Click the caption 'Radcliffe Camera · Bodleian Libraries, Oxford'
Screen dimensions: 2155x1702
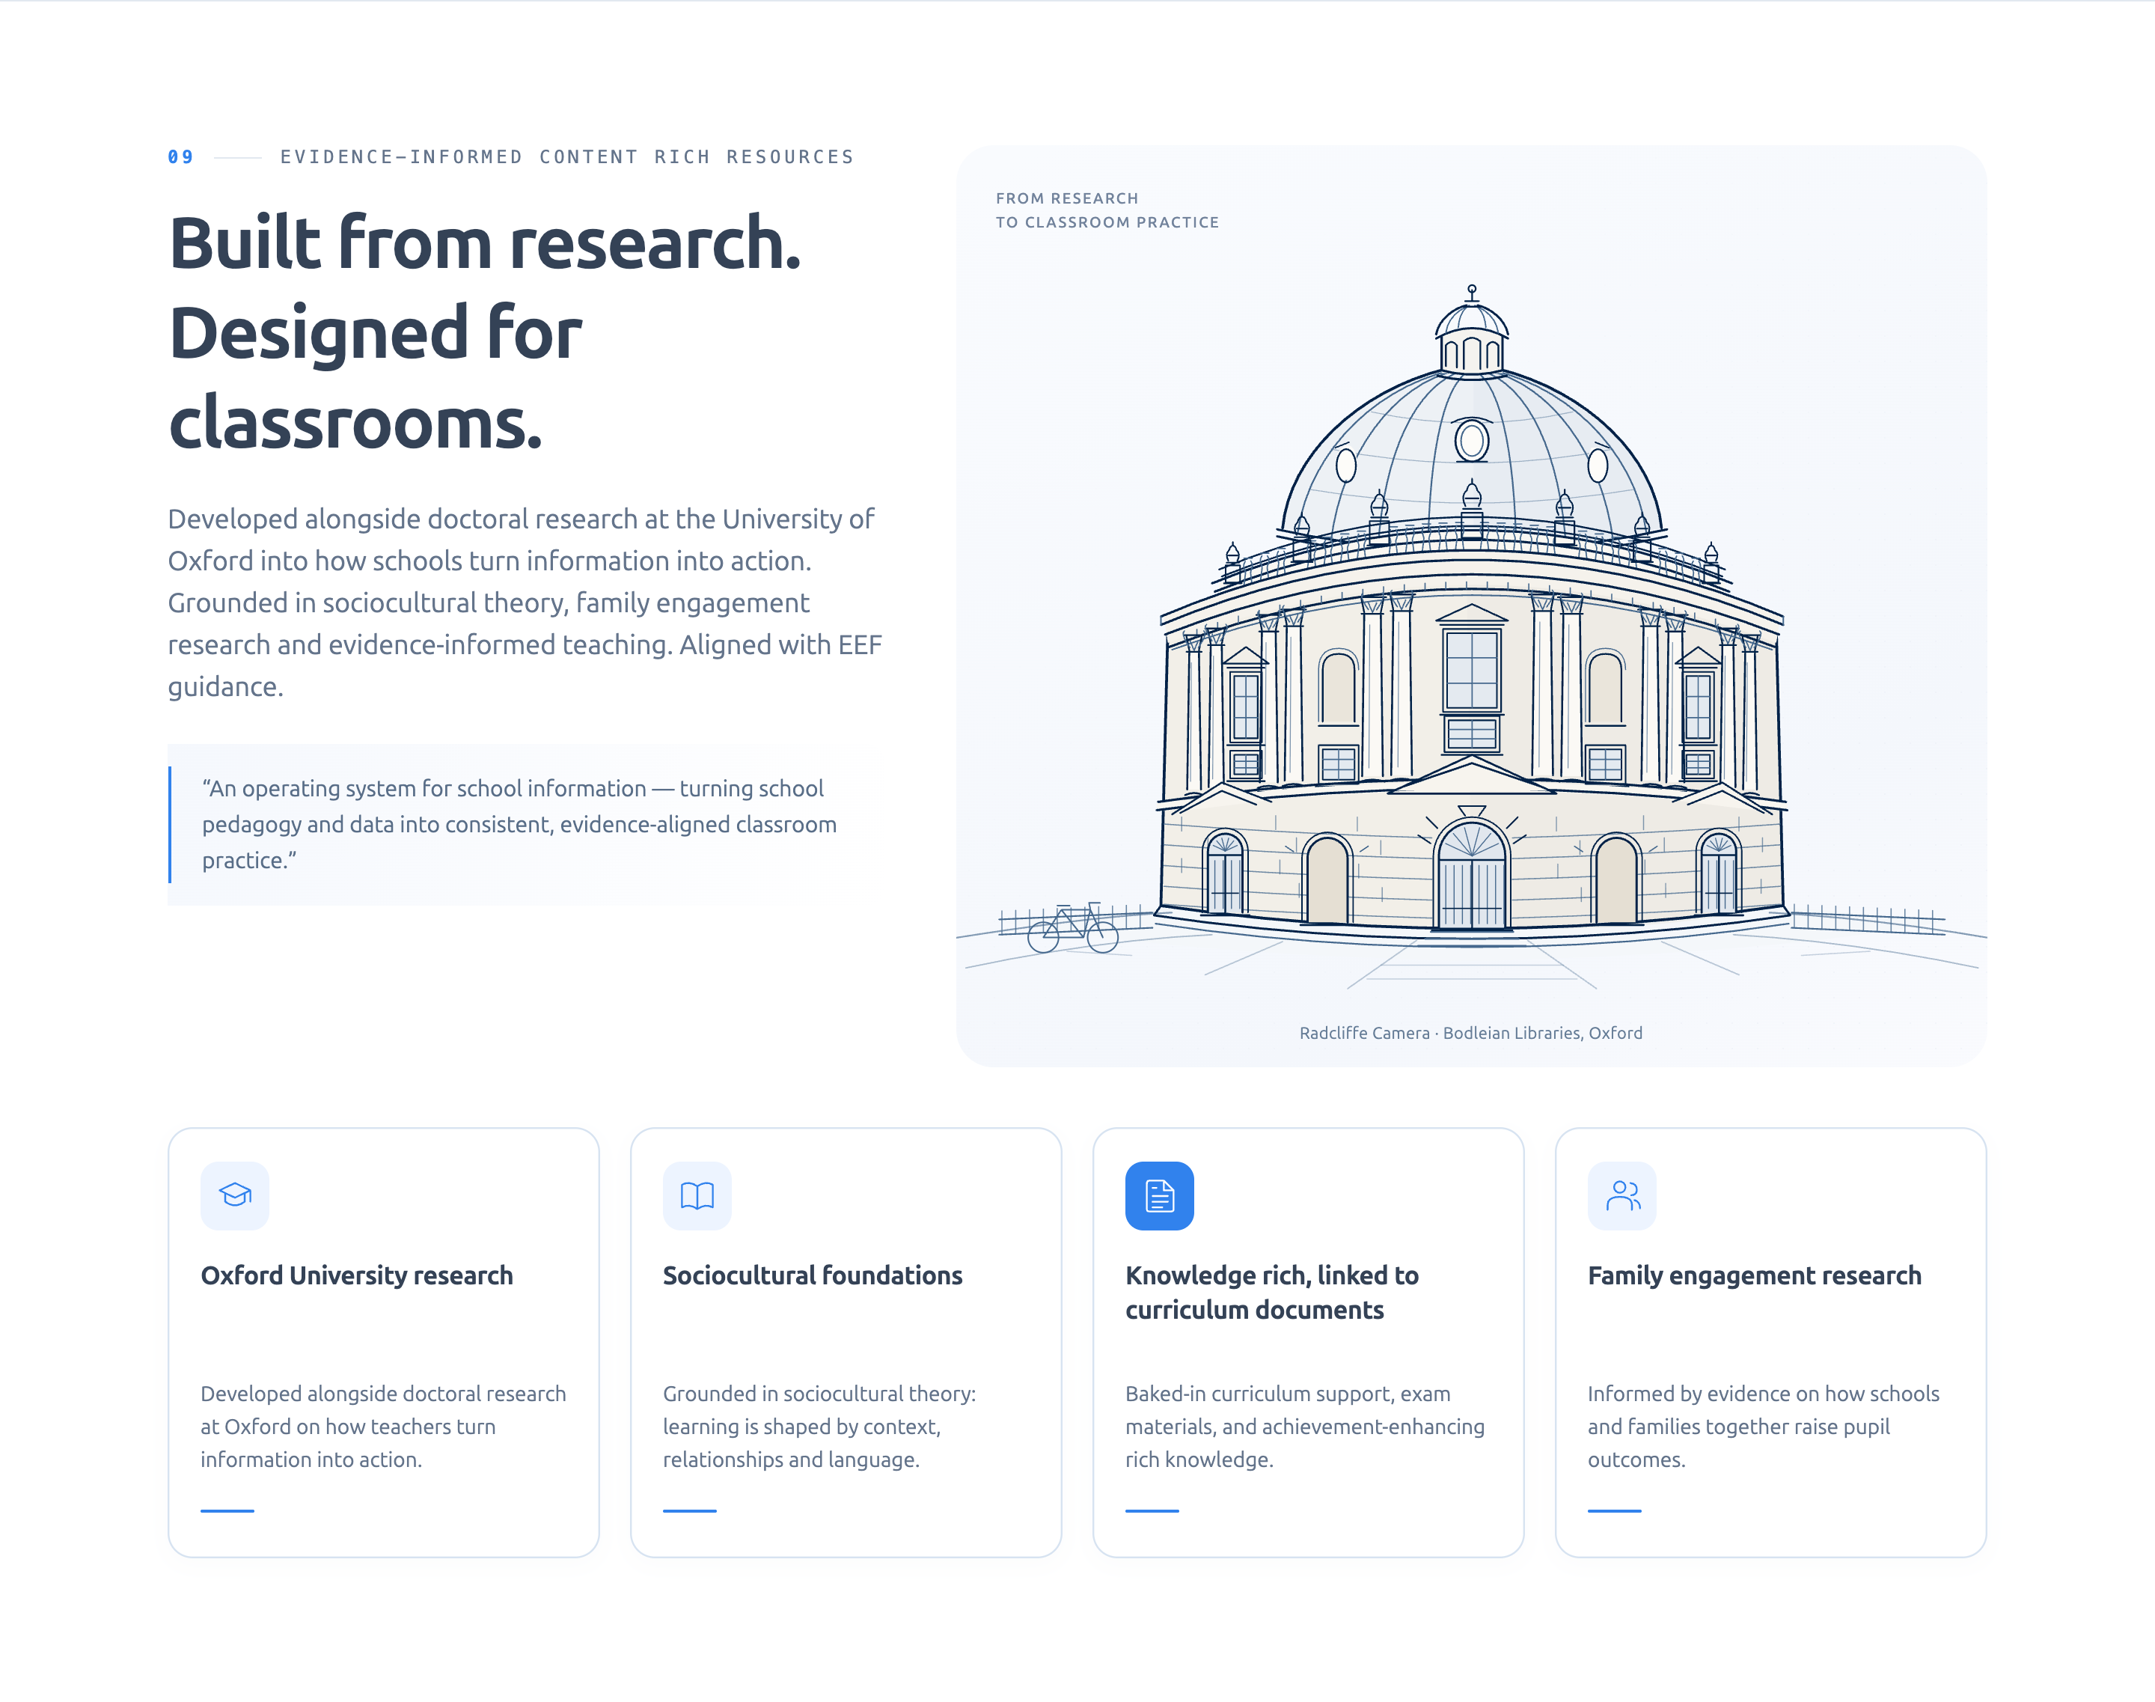pos(1470,1032)
